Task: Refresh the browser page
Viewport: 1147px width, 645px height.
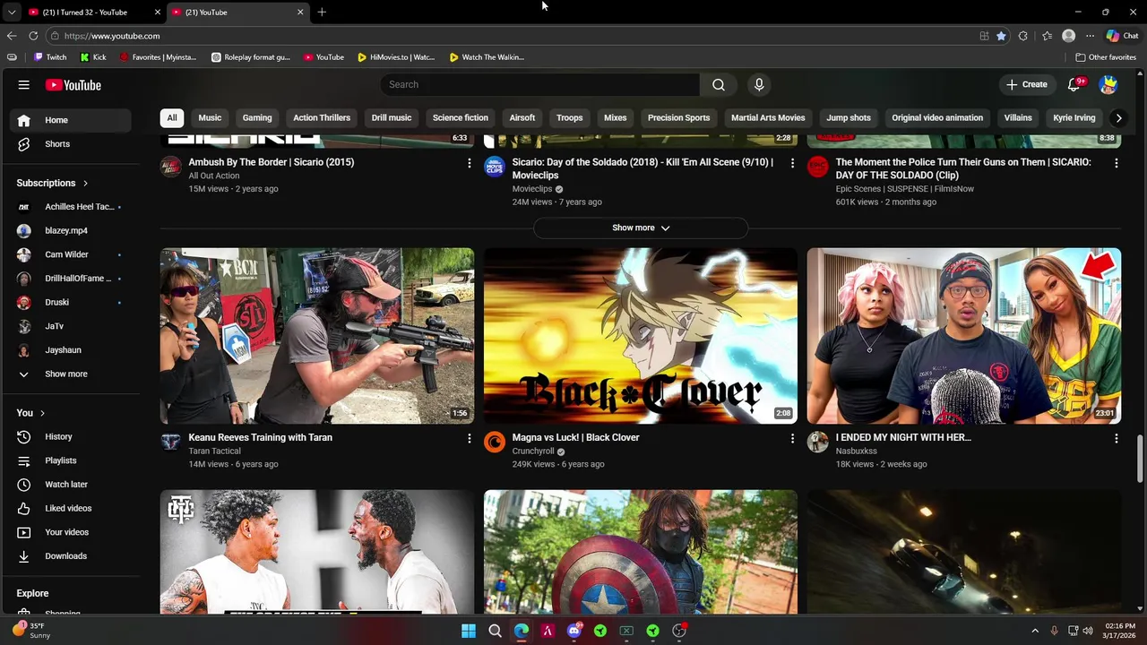Action: 33,36
